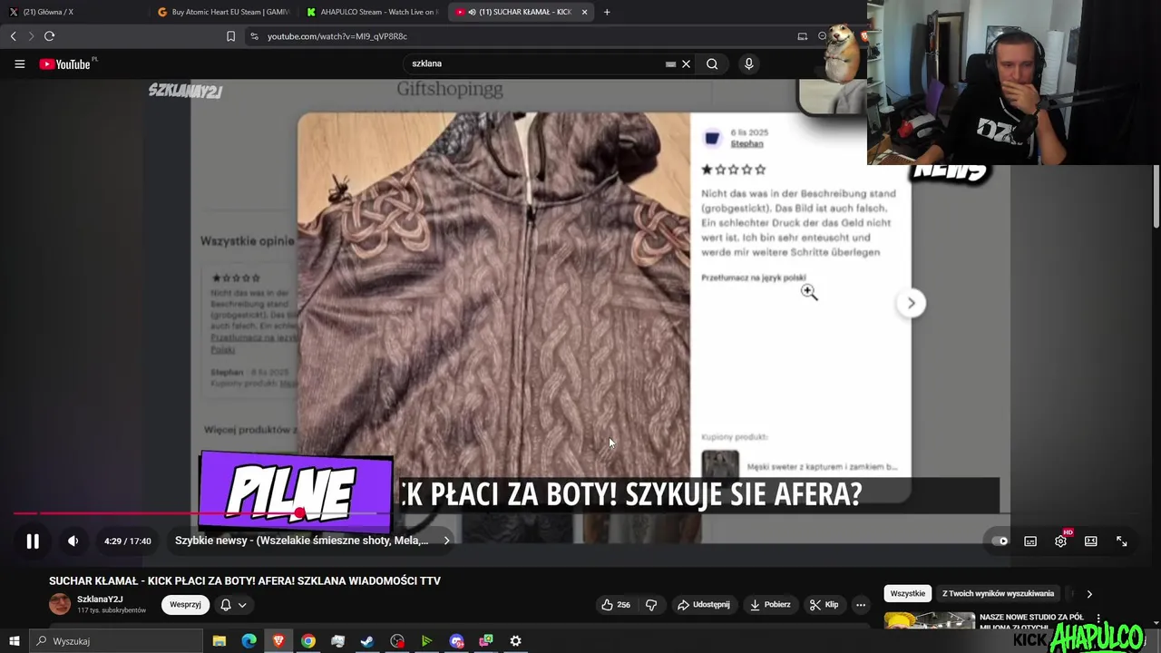Image resolution: width=1161 pixels, height=653 pixels.
Task: Go back in browser history
Action: (13, 36)
